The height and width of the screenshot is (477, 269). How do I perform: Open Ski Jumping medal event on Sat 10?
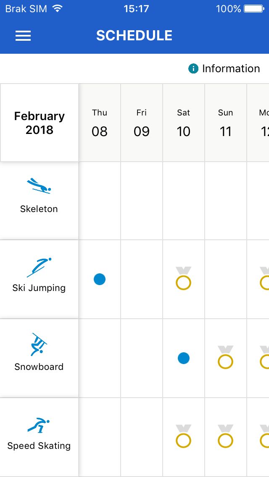(183, 278)
